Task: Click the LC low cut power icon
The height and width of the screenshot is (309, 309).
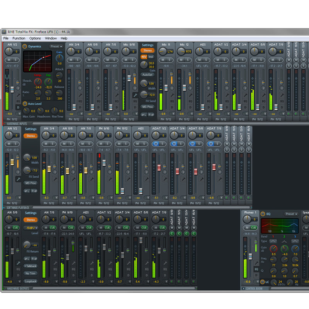Action: pos(262,282)
